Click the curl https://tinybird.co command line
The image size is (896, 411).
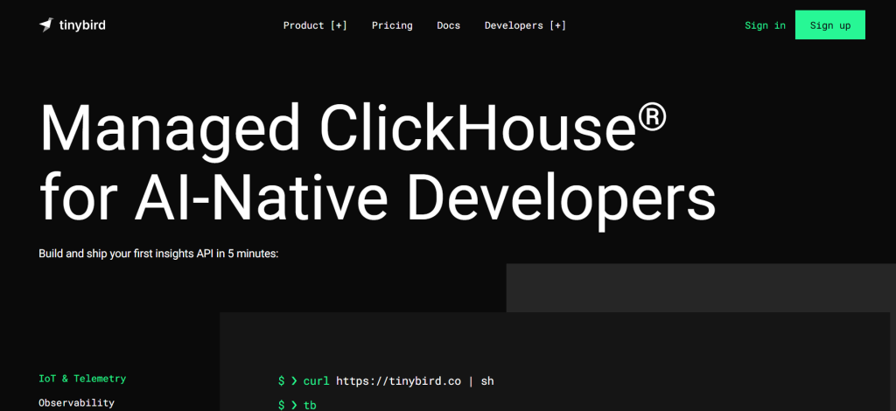[386, 380]
